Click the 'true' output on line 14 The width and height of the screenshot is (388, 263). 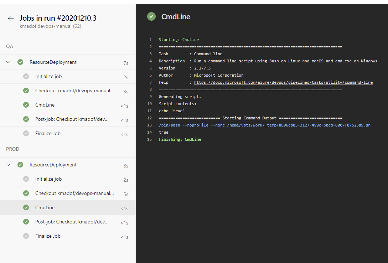point(164,132)
